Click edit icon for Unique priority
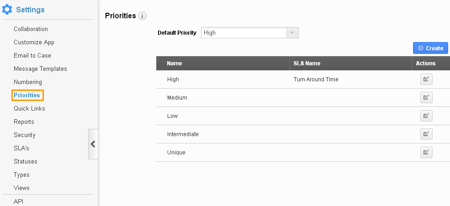Image resolution: width=450 pixels, height=206 pixels. pos(426,153)
